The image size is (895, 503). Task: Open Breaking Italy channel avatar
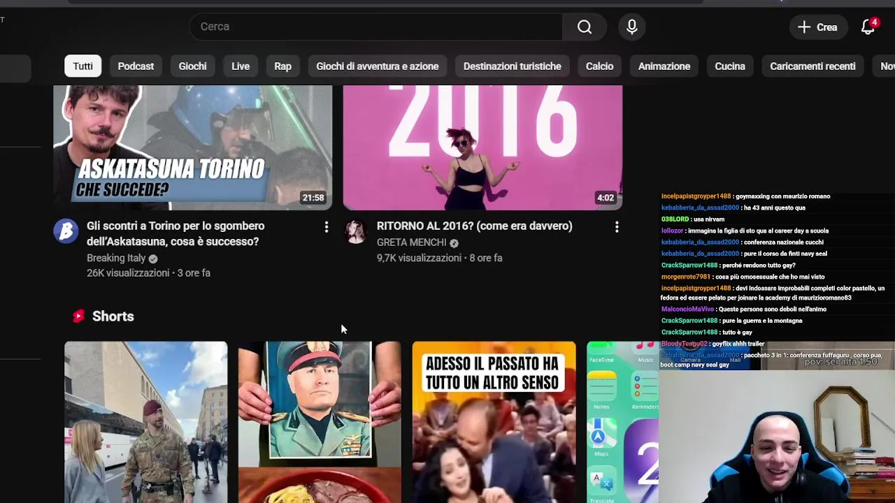point(66,231)
